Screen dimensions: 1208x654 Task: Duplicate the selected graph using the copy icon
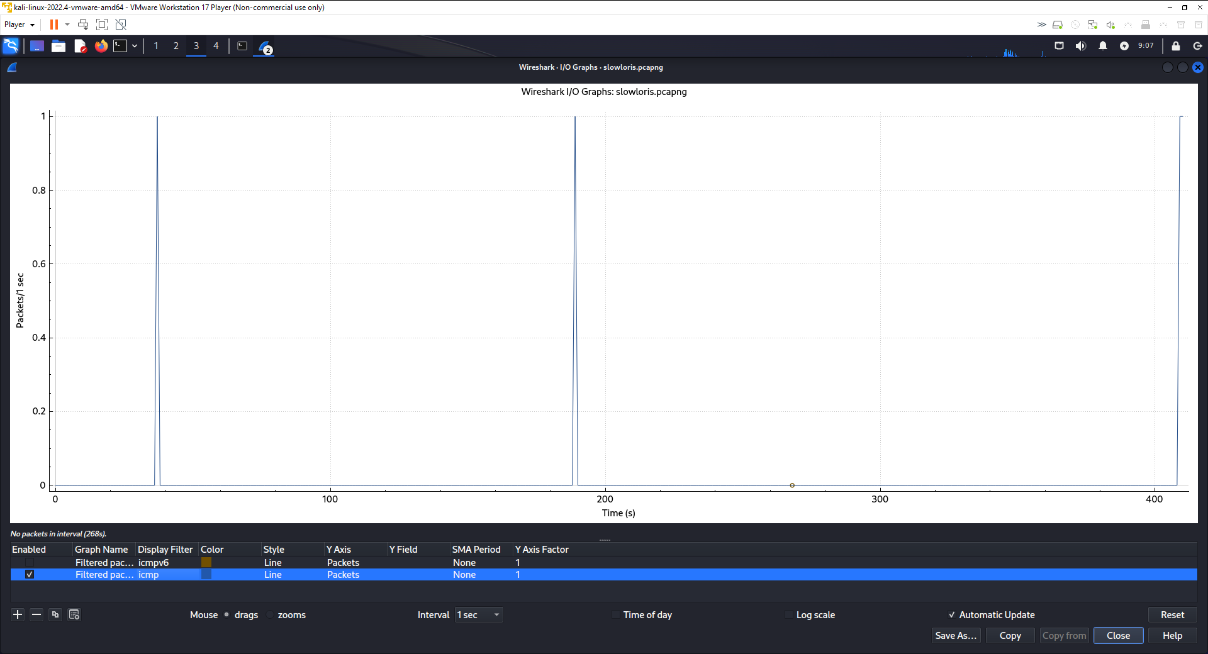55,614
